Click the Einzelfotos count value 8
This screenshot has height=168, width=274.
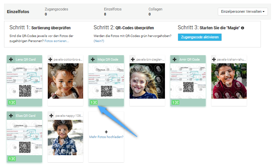tap(105, 14)
